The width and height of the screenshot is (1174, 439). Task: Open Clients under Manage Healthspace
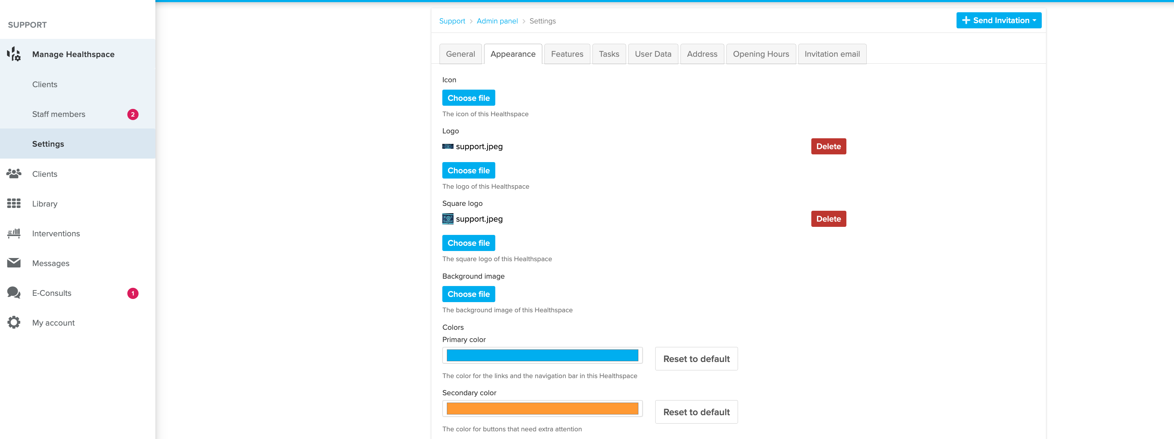tap(78, 84)
